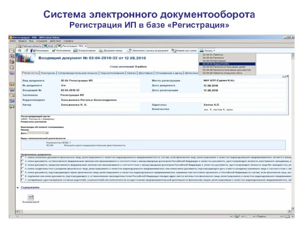Open the Связи tab
The width and height of the screenshot is (303, 227).
tap(131, 73)
